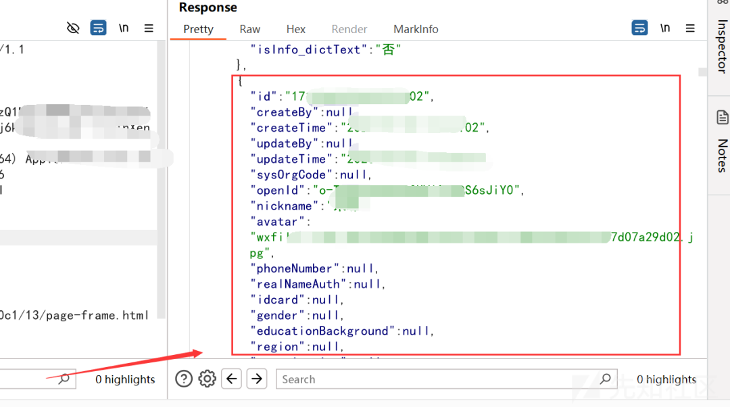Go to next search match arrow
Screen dimensions: 730x407
pyautogui.click(x=257, y=379)
